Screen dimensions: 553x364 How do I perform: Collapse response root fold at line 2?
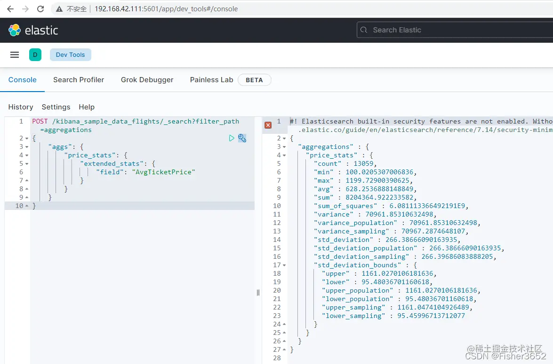click(x=284, y=139)
